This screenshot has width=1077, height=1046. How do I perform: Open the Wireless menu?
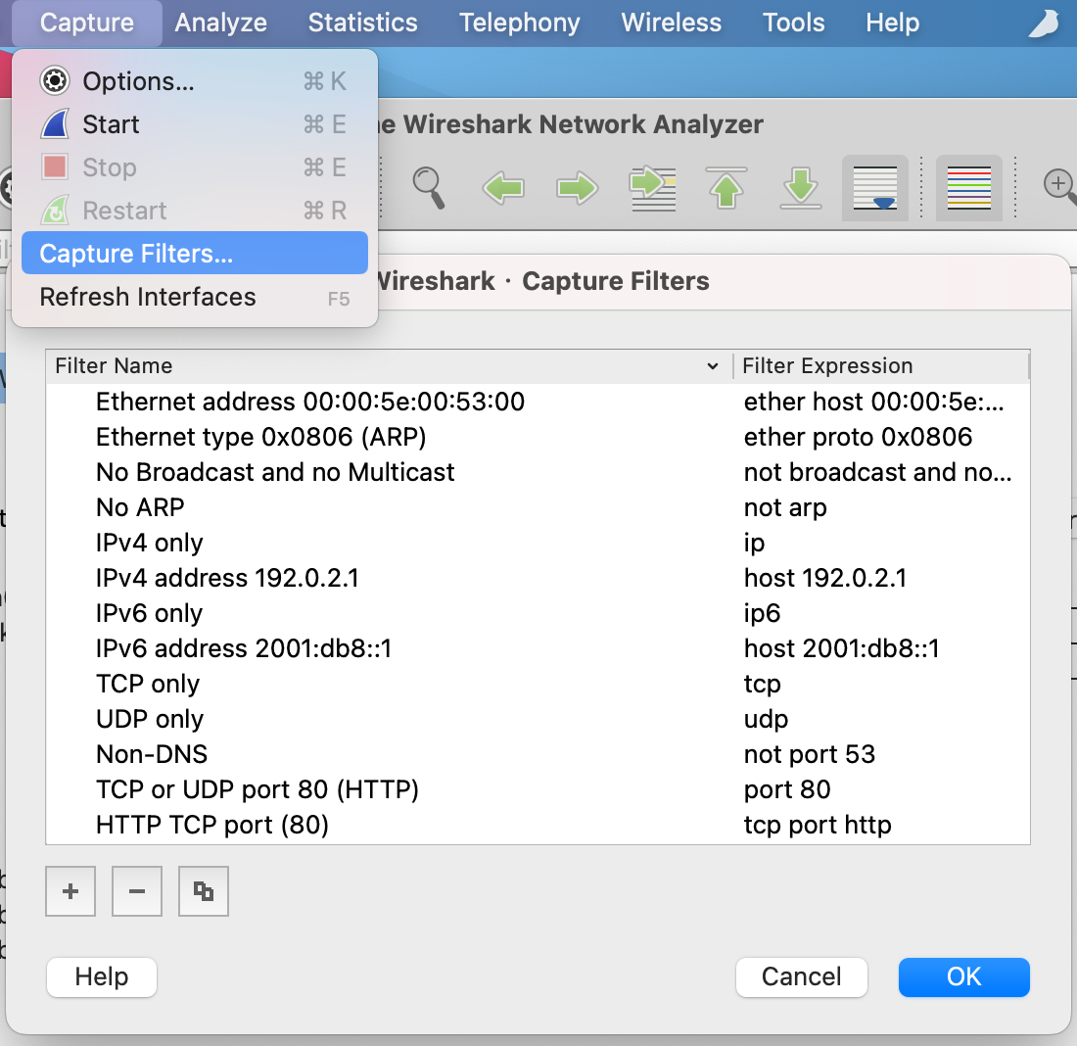point(671,23)
